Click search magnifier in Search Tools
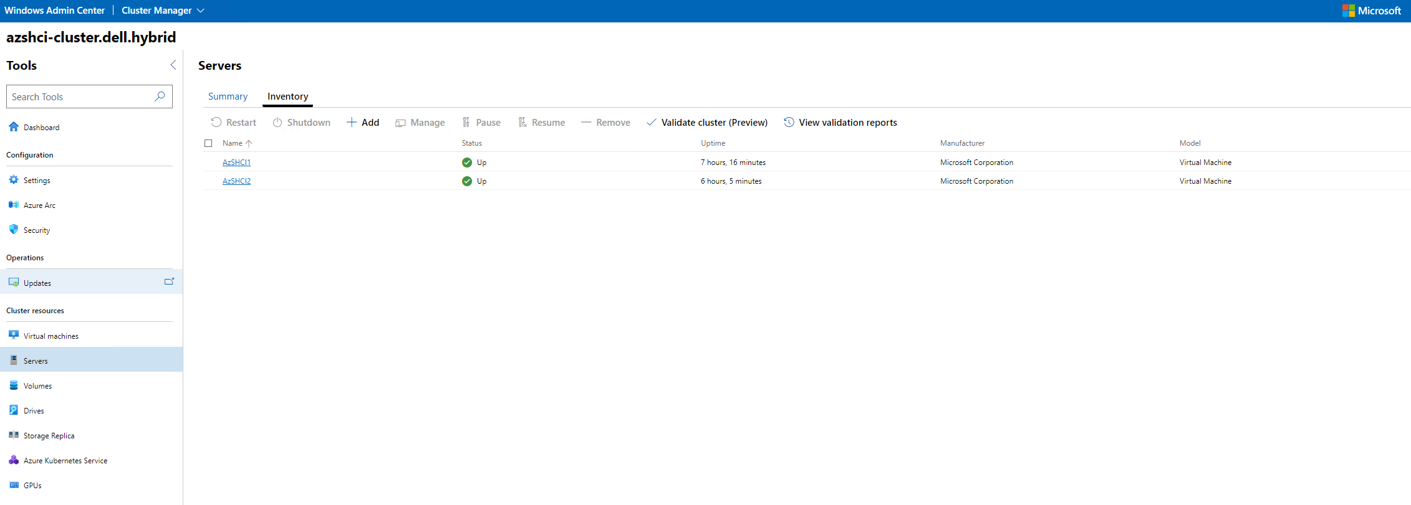The width and height of the screenshot is (1411, 505). point(160,97)
